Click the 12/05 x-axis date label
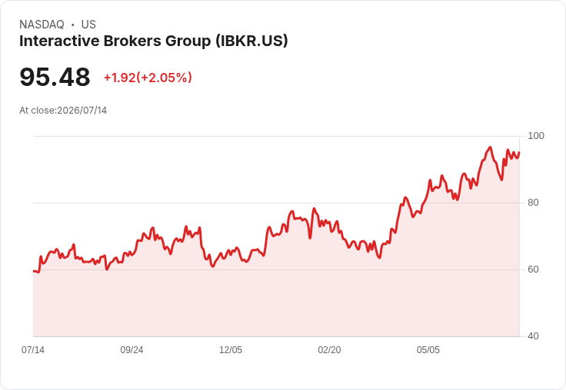The width and height of the screenshot is (566, 390). (x=231, y=349)
